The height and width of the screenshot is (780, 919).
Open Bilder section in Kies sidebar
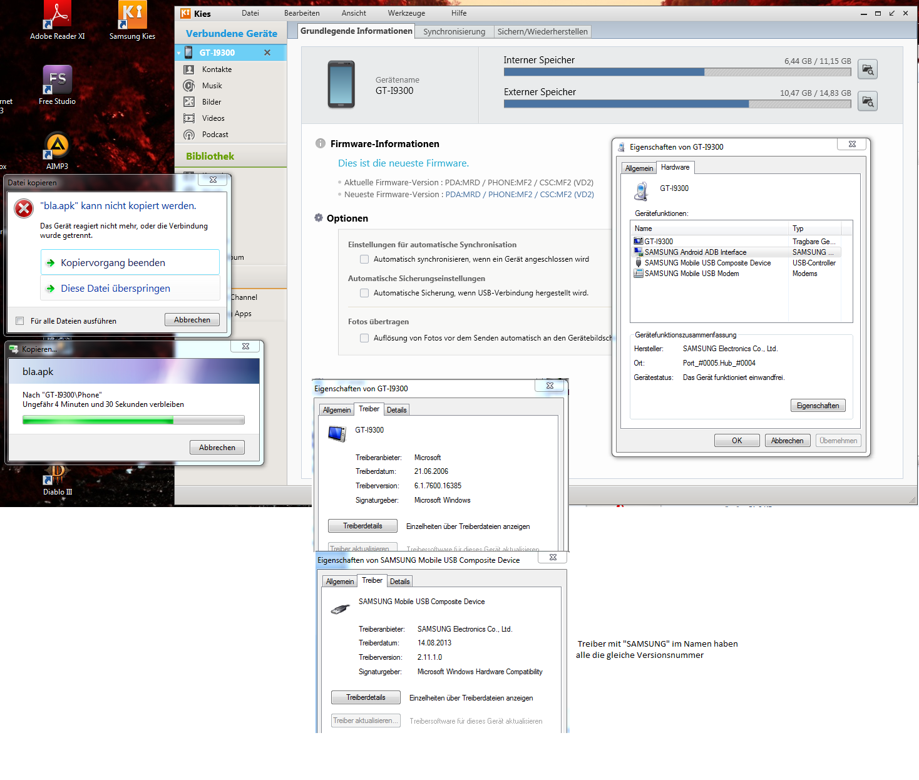click(x=212, y=102)
